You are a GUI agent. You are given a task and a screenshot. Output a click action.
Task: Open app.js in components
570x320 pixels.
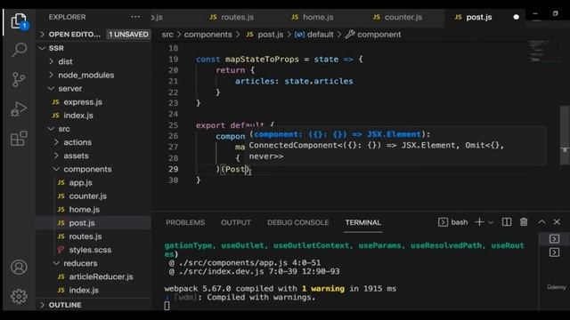click(x=80, y=182)
